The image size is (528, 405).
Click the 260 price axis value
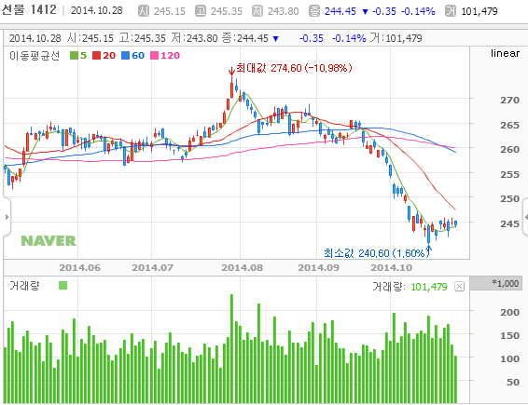(x=510, y=149)
